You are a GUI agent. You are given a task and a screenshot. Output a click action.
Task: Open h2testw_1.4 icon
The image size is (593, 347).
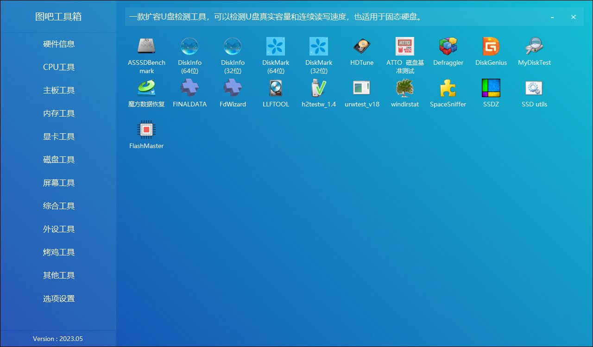[319, 88]
